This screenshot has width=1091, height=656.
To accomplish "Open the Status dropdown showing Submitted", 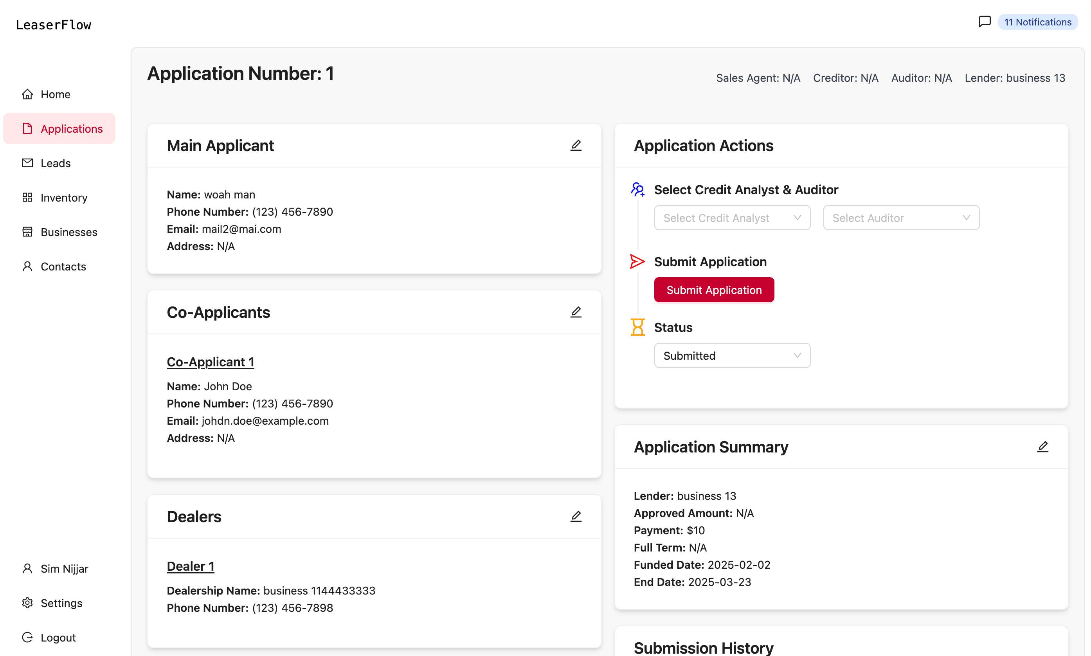I will 732,355.
